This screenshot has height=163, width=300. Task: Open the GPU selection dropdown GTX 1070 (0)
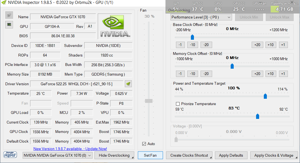click(x=57, y=155)
